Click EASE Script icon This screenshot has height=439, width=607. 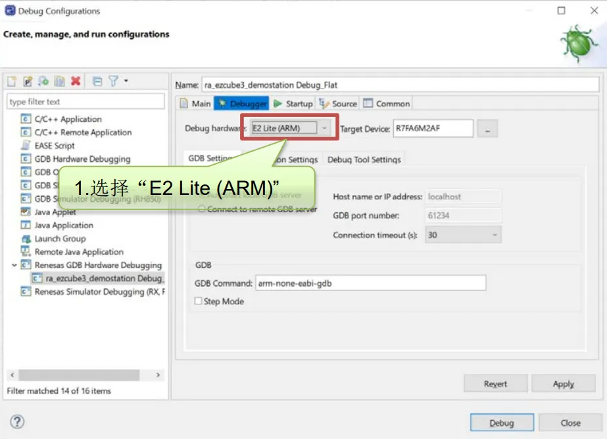pos(26,146)
